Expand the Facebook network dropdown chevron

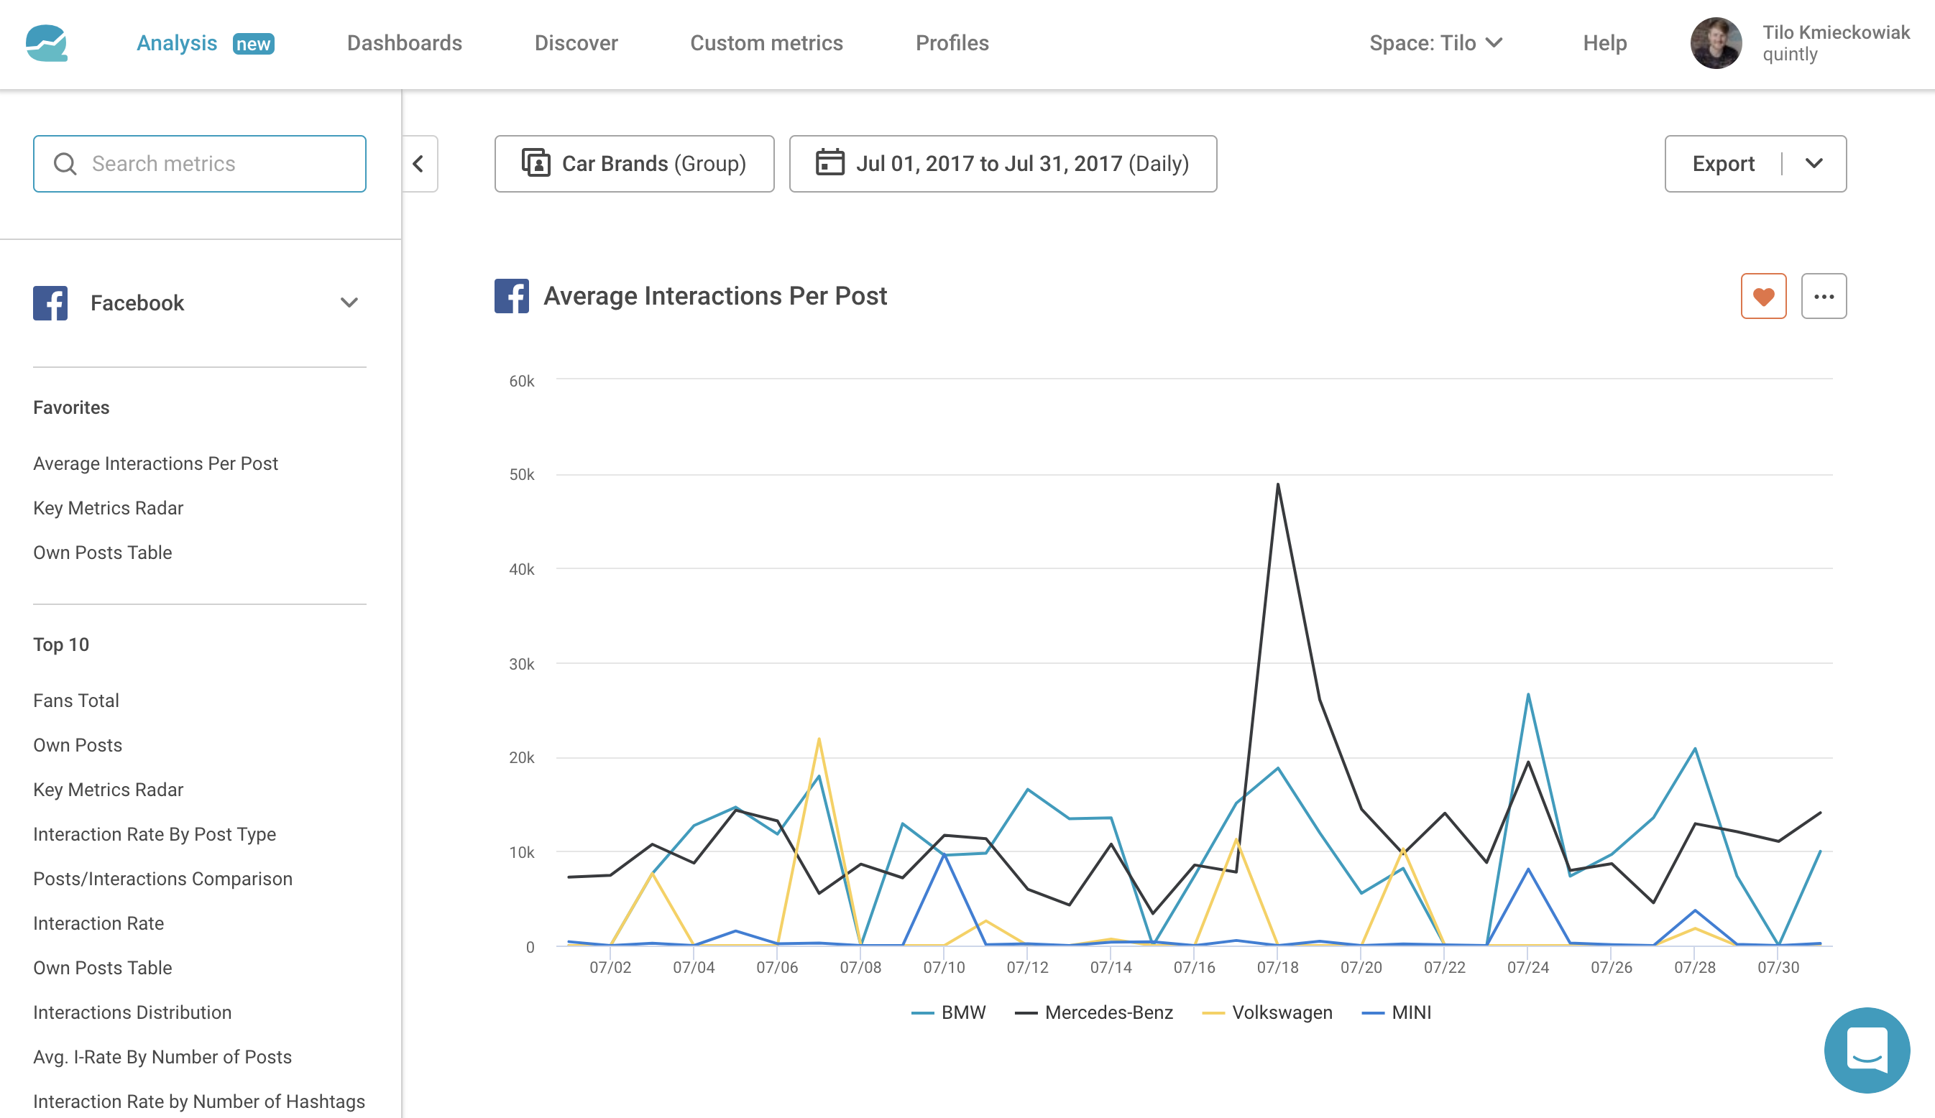tap(349, 303)
